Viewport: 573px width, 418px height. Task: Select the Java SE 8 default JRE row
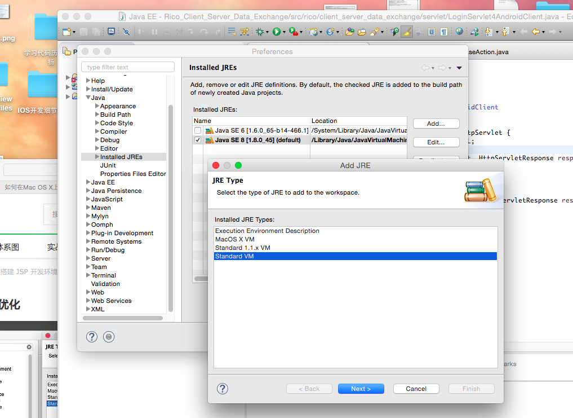point(300,140)
